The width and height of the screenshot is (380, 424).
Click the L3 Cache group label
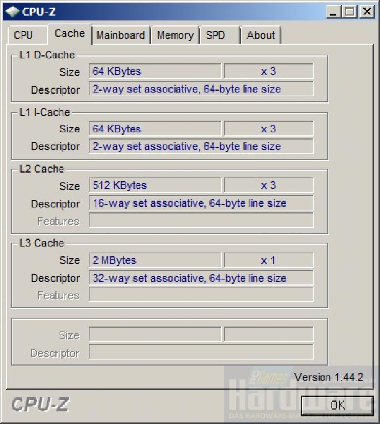pyautogui.click(x=42, y=243)
